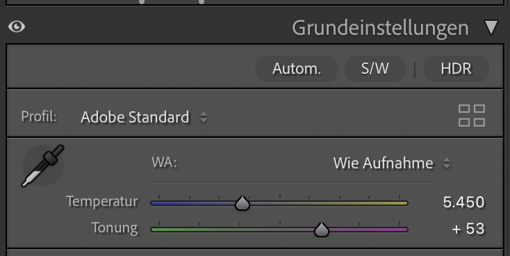This screenshot has height=256, width=510.
Task: Click the Temperatur label
Action: [x=102, y=202]
